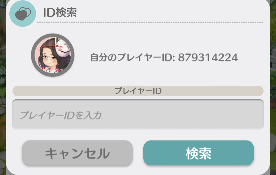Click the player avatar portrait
276x175 pixels.
(x=53, y=55)
